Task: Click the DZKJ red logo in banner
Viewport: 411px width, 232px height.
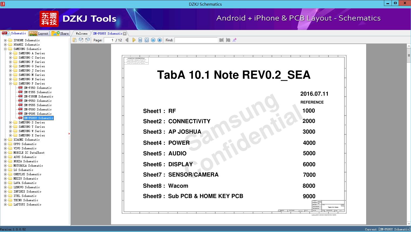Action: click(49, 19)
